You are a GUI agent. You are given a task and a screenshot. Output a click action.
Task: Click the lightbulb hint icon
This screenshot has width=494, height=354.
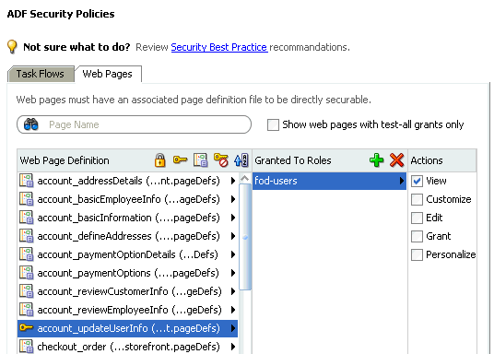click(x=12, y=47)
